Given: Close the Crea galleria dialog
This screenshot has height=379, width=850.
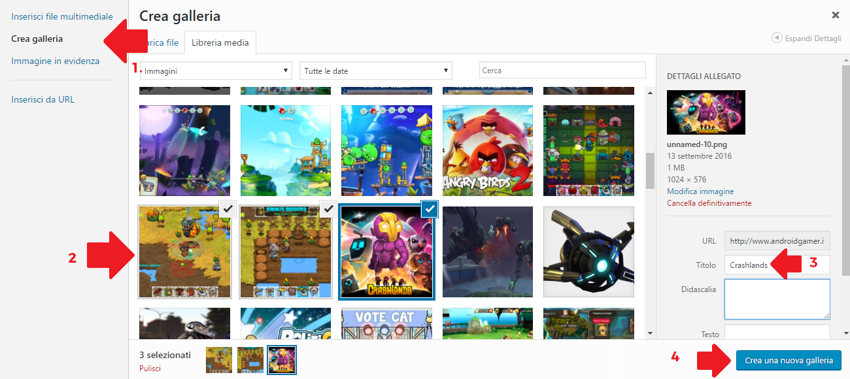Looking at the screenshot, I should [836, 14].
